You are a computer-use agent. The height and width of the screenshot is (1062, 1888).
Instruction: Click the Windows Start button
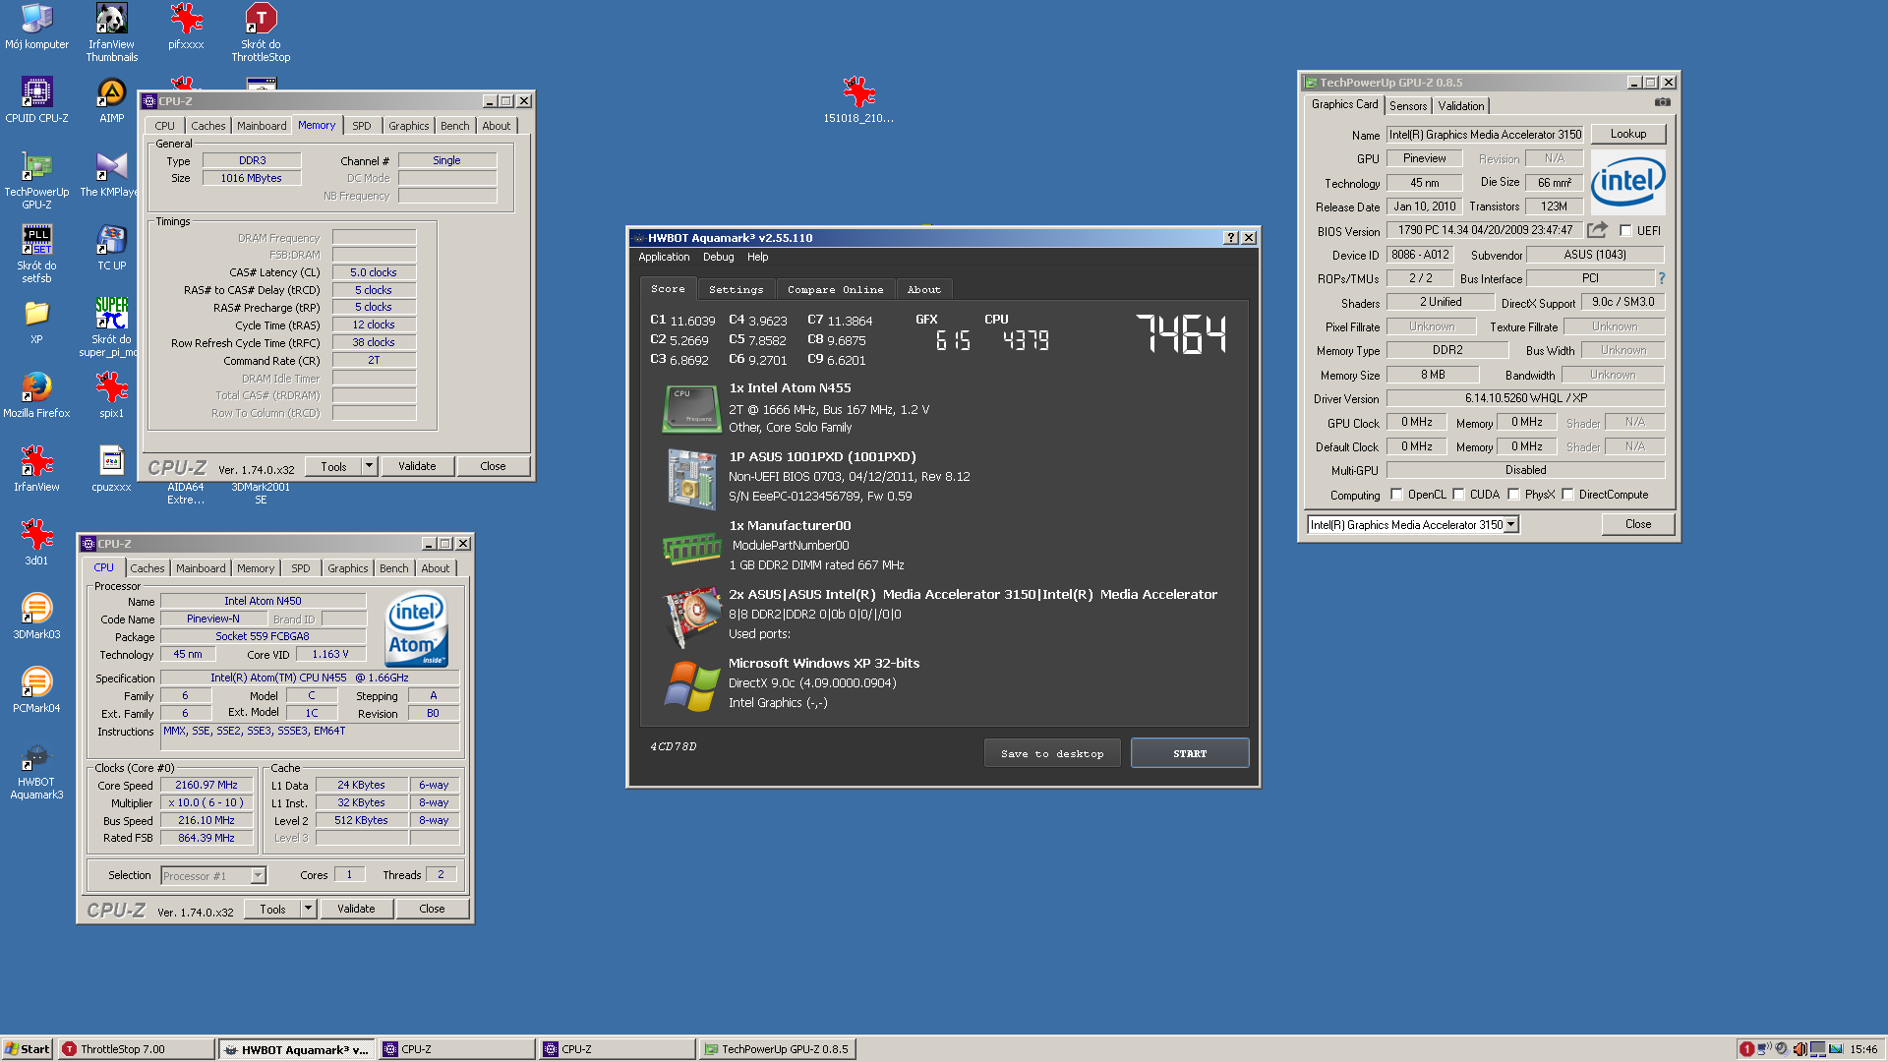click(28, 1049)
